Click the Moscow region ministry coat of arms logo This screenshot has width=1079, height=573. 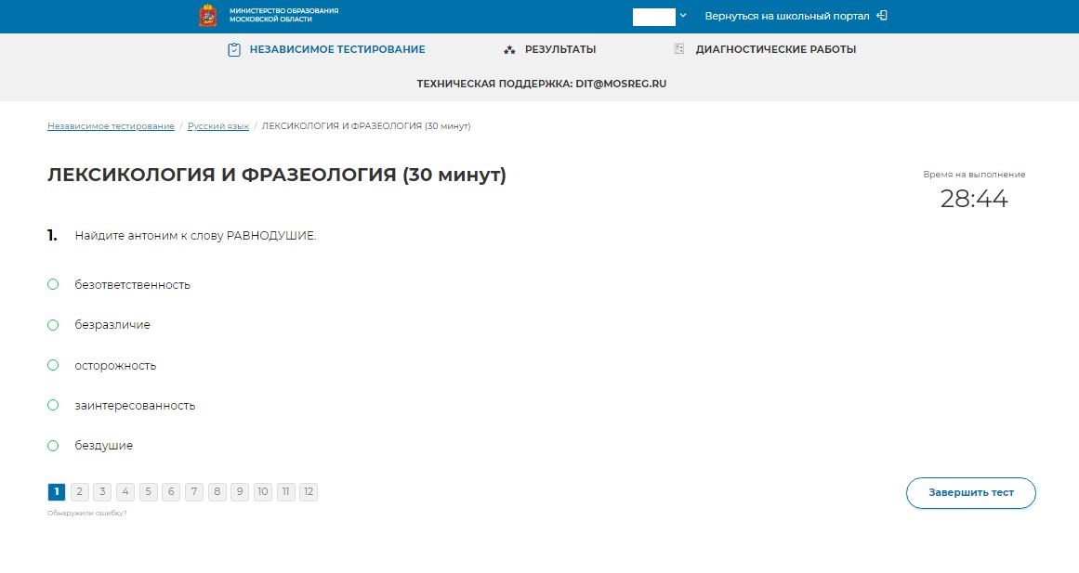tap(208, 15)
